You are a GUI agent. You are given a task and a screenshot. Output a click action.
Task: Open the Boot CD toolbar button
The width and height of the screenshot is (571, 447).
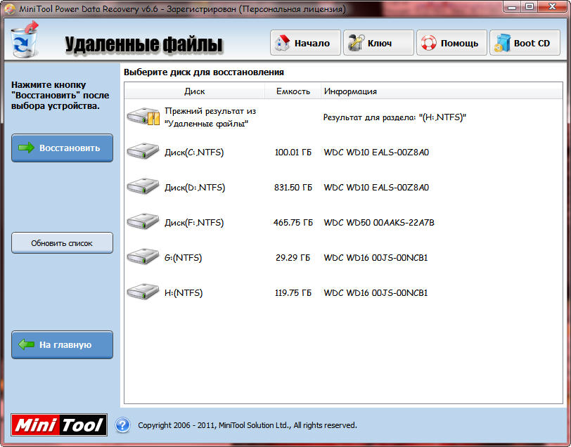525,43
